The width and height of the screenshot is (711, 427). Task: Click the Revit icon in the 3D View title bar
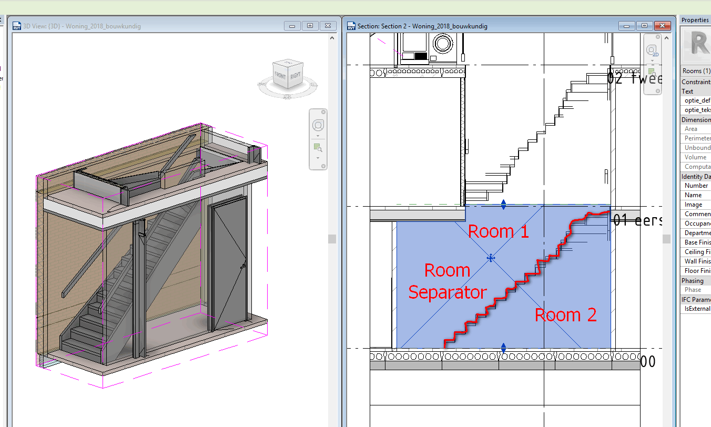pos(16,25)
